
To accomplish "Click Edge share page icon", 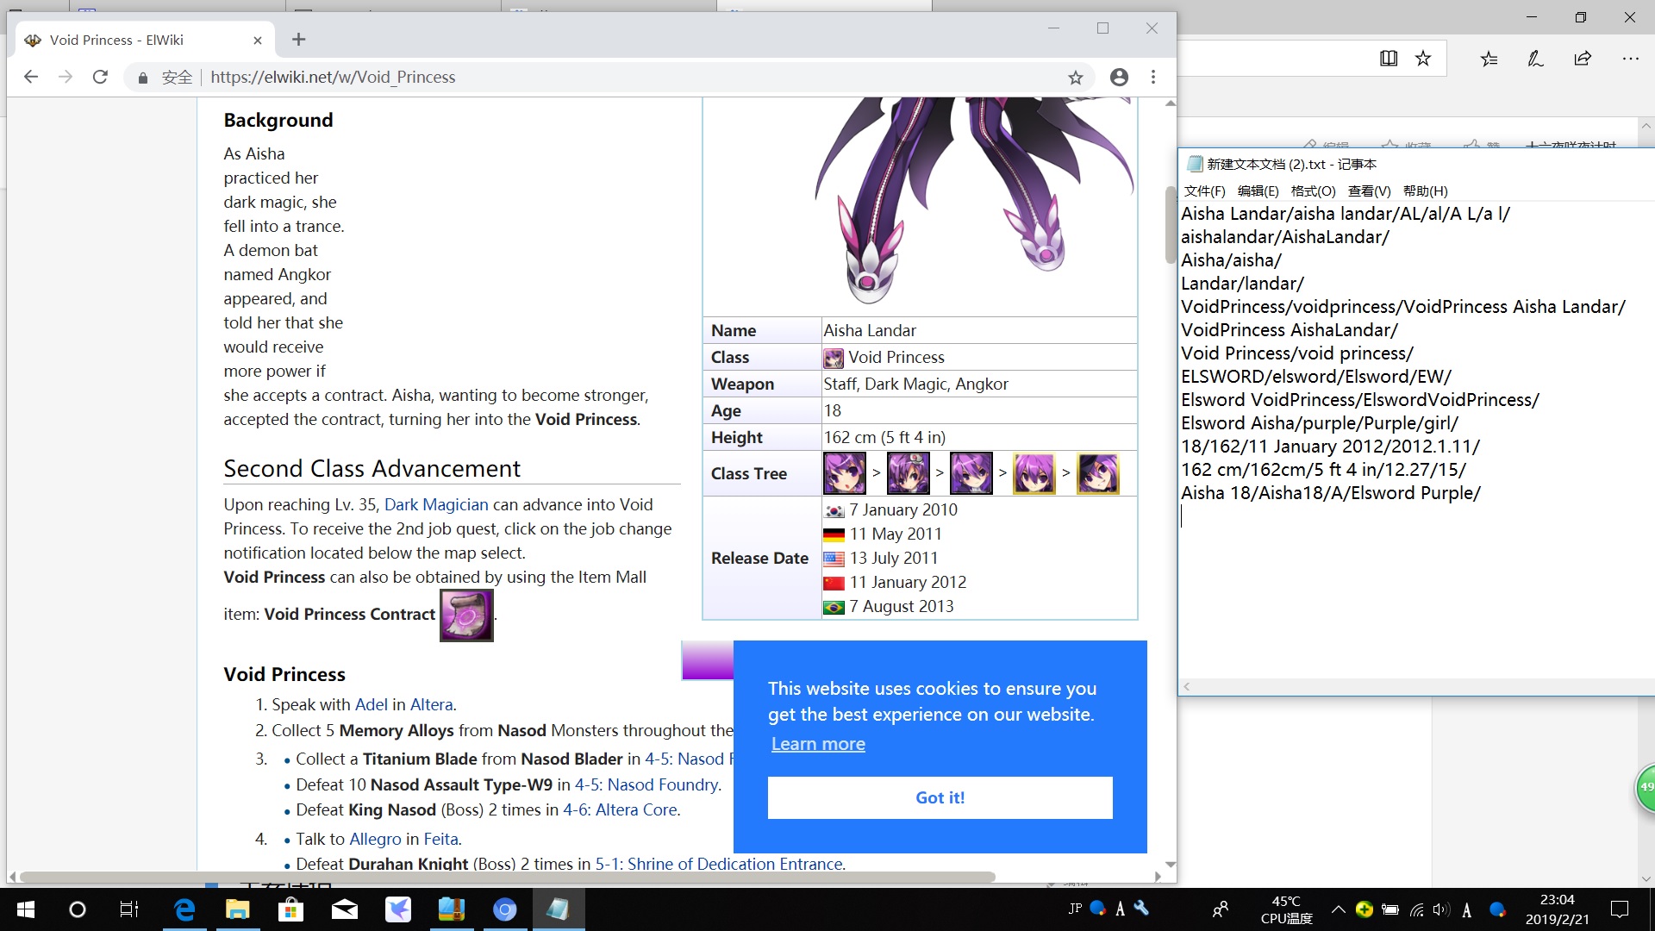I will (1583, 59).
